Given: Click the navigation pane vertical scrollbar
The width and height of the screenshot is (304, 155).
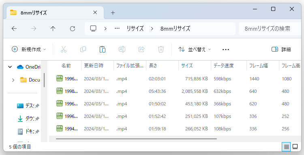Looking at the screenshot, I should (44, 80).
